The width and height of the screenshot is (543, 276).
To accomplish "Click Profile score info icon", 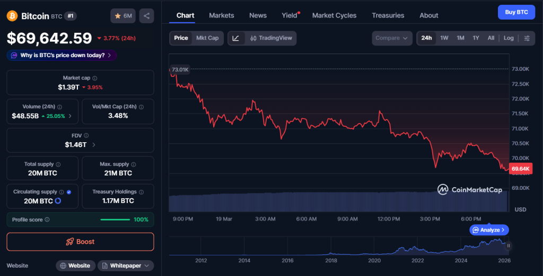I will 47,219.
